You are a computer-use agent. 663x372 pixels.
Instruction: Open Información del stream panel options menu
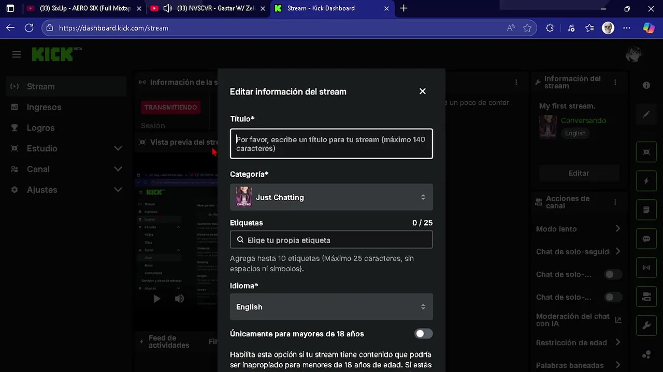615,82
